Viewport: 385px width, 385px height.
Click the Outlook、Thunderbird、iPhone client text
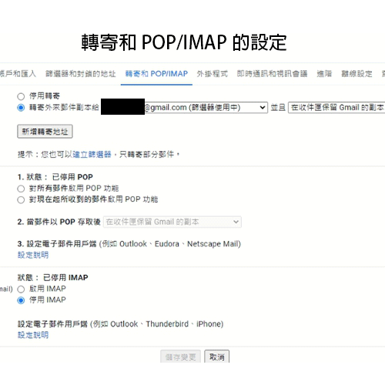click(166, 324)
